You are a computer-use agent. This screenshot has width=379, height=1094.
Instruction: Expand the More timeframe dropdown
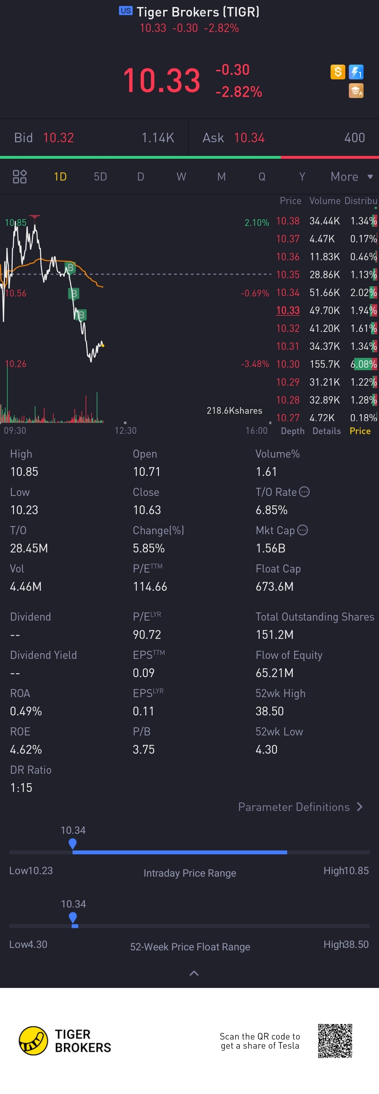point(352,177)
